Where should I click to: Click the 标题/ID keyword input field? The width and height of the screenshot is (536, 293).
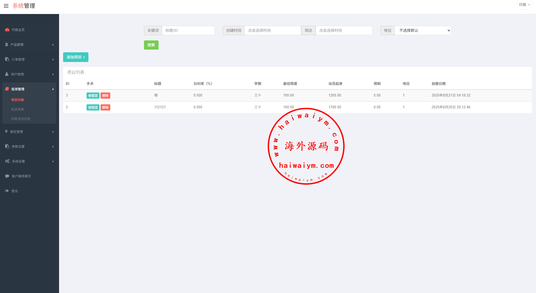click(x=188, y=30)
